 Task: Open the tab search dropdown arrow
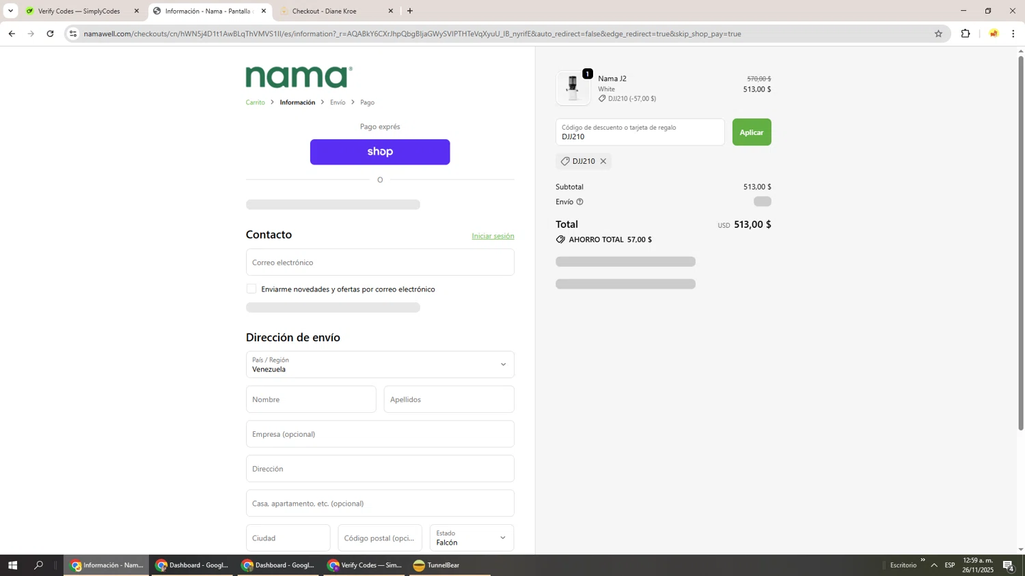point(10,11)
